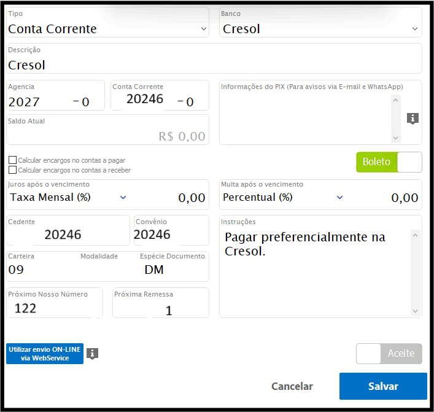Click the PIX information text area
This screenshot has height=412, width=434.
coord(307,117)
